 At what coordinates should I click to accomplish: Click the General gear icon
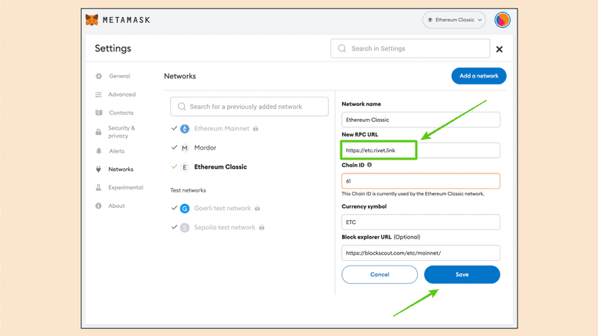point(99,76)
